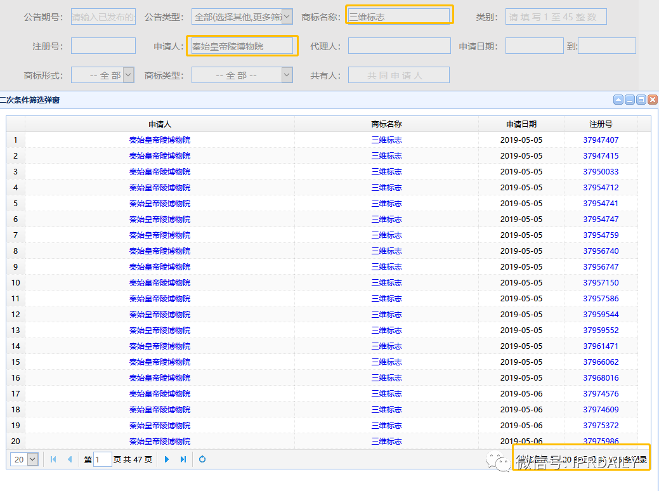The image size is (659, 491).
Task: Click 三维标志 trademark link in row 19
Action: point(386,426)
